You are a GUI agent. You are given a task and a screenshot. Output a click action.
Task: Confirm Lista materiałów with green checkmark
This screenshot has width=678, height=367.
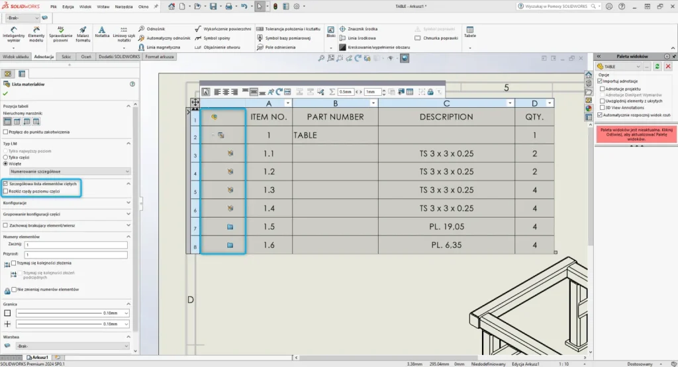5,93
